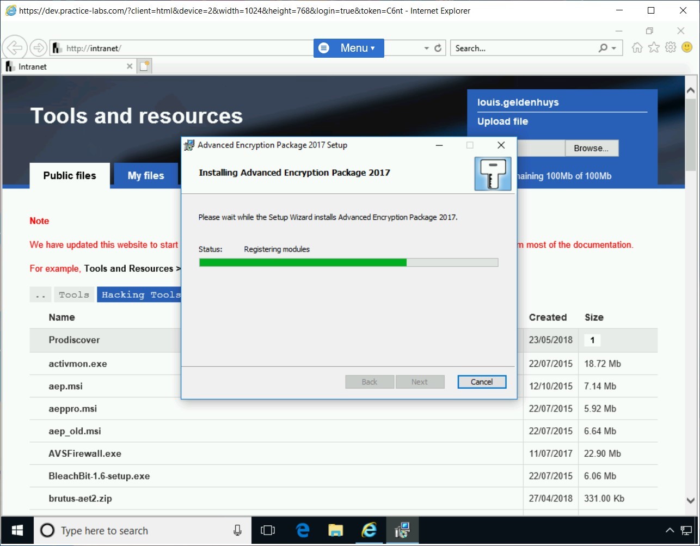Expand the search provider dropdown arrow
Screen dimensions: 700x546
click(x=614, y=48)
